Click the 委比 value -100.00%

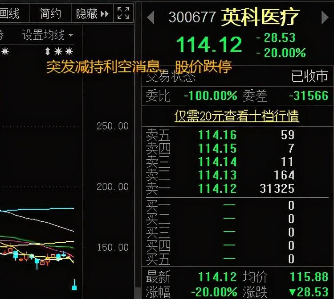[211, 96]
